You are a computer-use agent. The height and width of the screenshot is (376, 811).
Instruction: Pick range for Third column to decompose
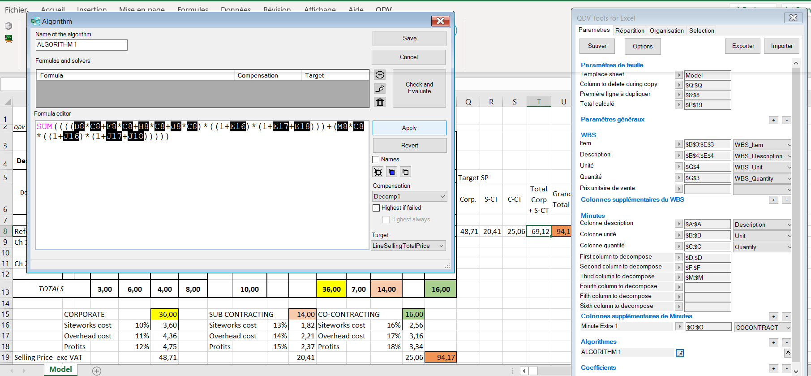coord(679,277)
